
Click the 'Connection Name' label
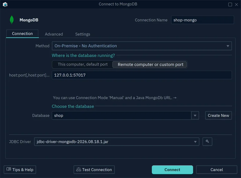(151, 20)
